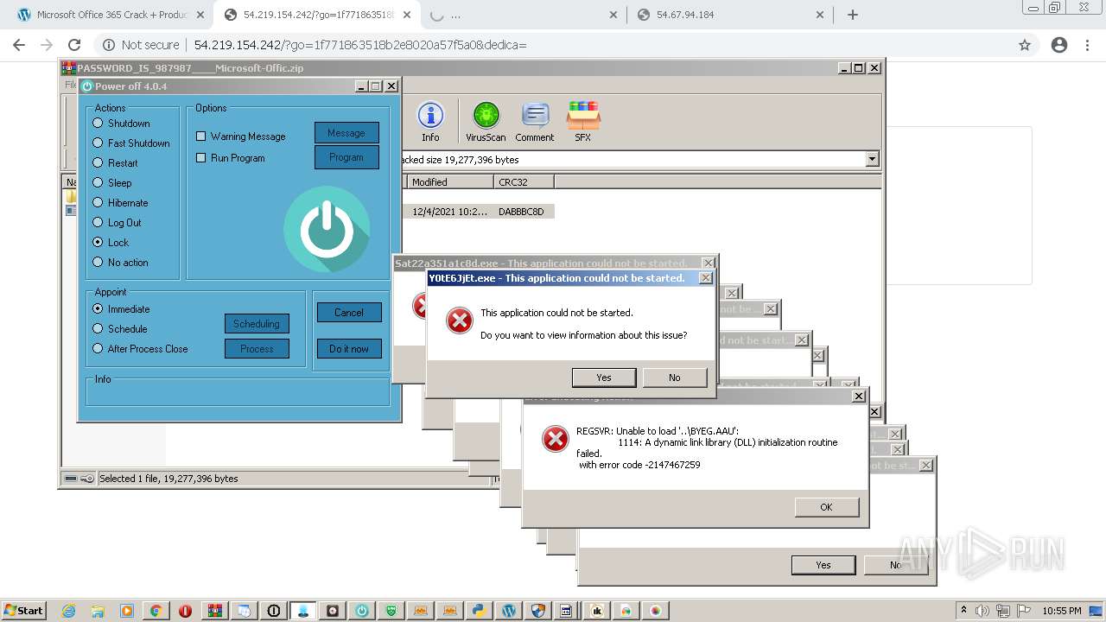Click OK in the REGSVR error dialog
The image size is (1106, 622).
pos(826,507)
